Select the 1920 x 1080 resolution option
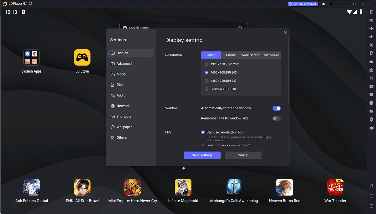The width and height of the screenshot is (376, 214). tap(206, 64)
